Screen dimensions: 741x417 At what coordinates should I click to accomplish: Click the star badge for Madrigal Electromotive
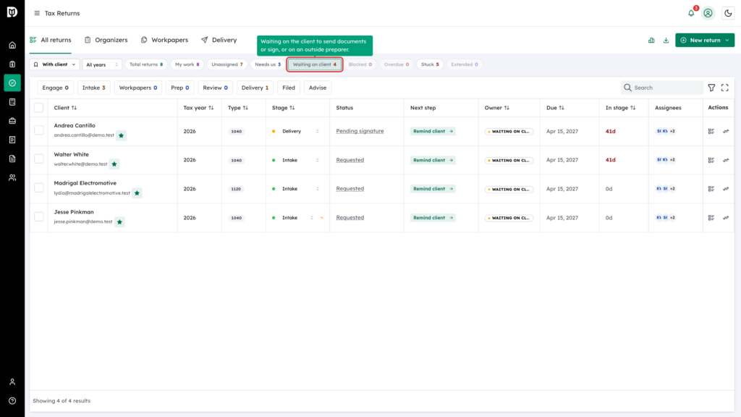click(137, 193)
